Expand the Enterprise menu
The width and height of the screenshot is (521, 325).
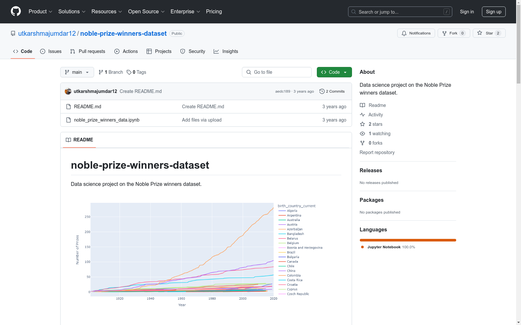[185, 12]
